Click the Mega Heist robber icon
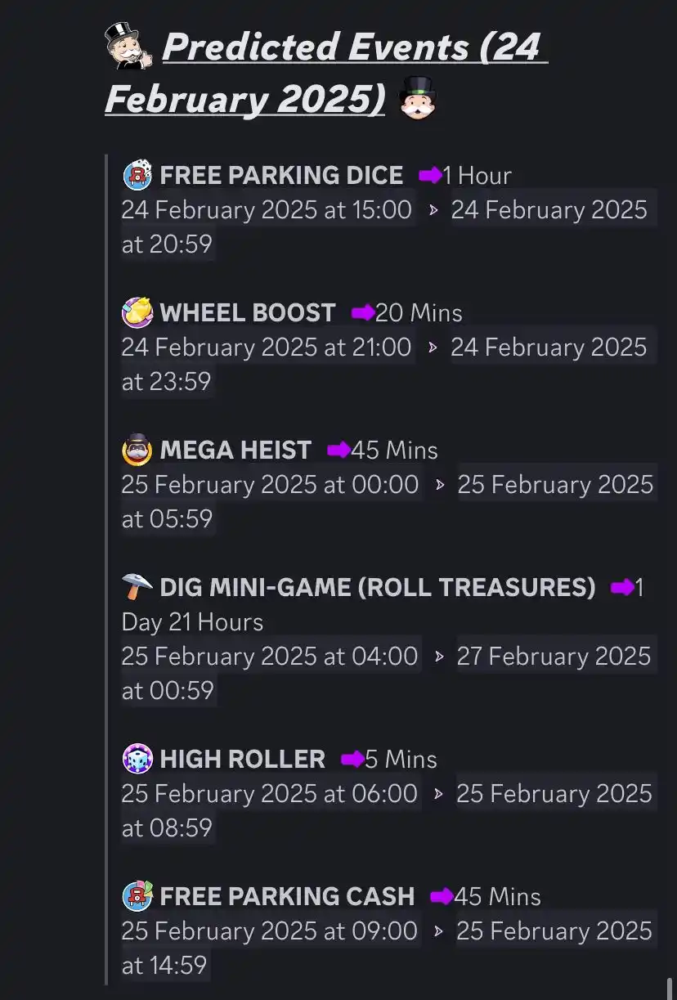This screenshot has width=677, height=1000. [137, 450]
